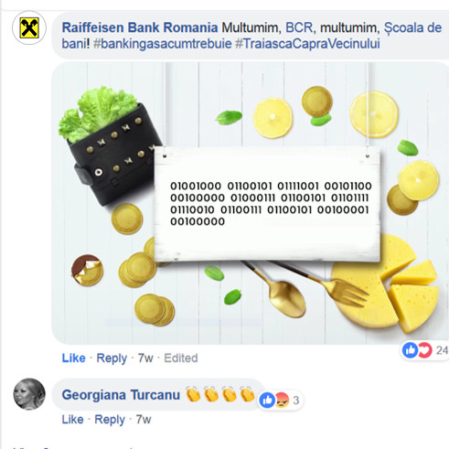The height and width of the screenshot is (449, 449).
Task: Open Raiffeisen Bank Romania profile picture
Action: pyautogui.click(x=29, y=28)
